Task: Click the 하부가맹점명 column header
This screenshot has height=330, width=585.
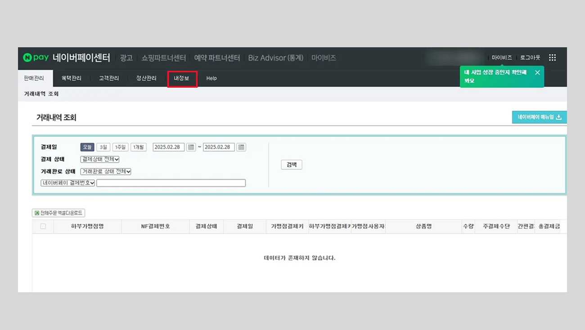Action: (87, 226)
